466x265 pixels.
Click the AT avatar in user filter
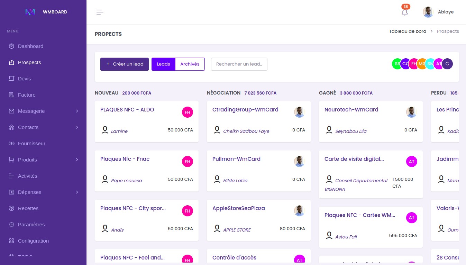pyautogui.click(x=438, y=64)
